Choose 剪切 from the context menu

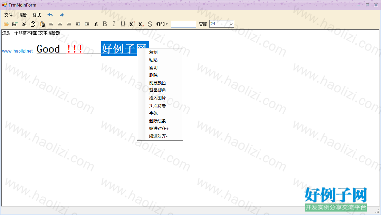pyautogui.click(x=160, y=68)
